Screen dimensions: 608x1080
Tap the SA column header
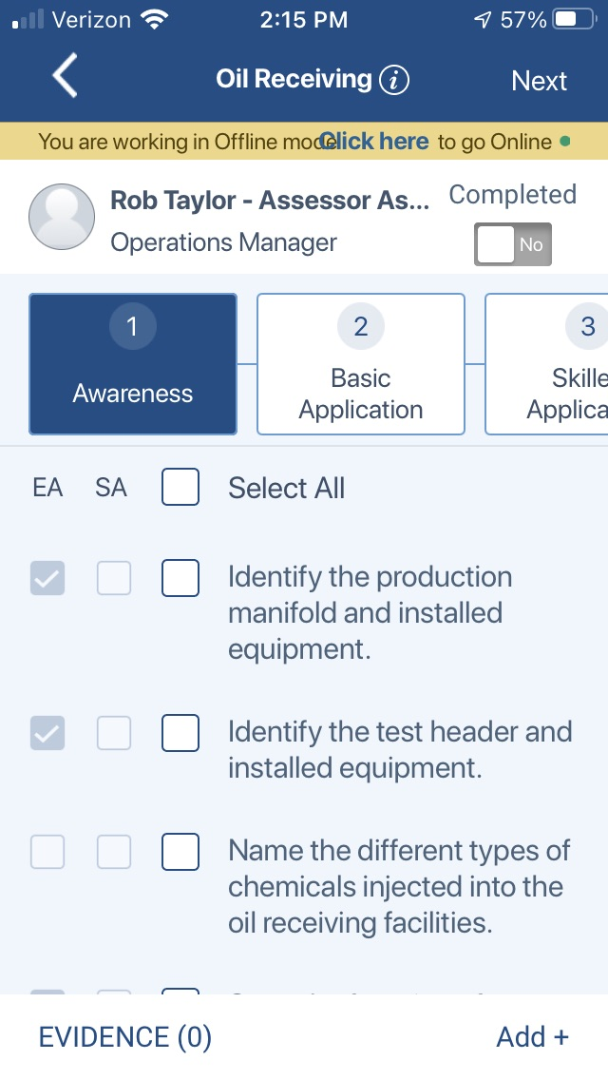click(x=111, y=488)
